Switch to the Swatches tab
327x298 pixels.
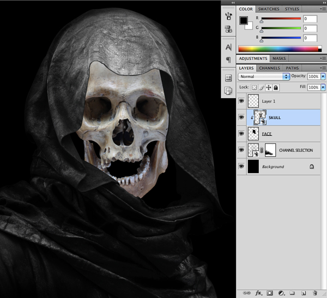pyautogui.click(x=269, y=9)
